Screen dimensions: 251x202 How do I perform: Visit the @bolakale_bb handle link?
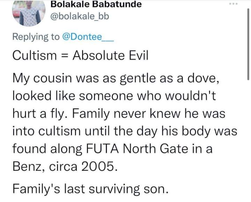[x=80, y=16]
